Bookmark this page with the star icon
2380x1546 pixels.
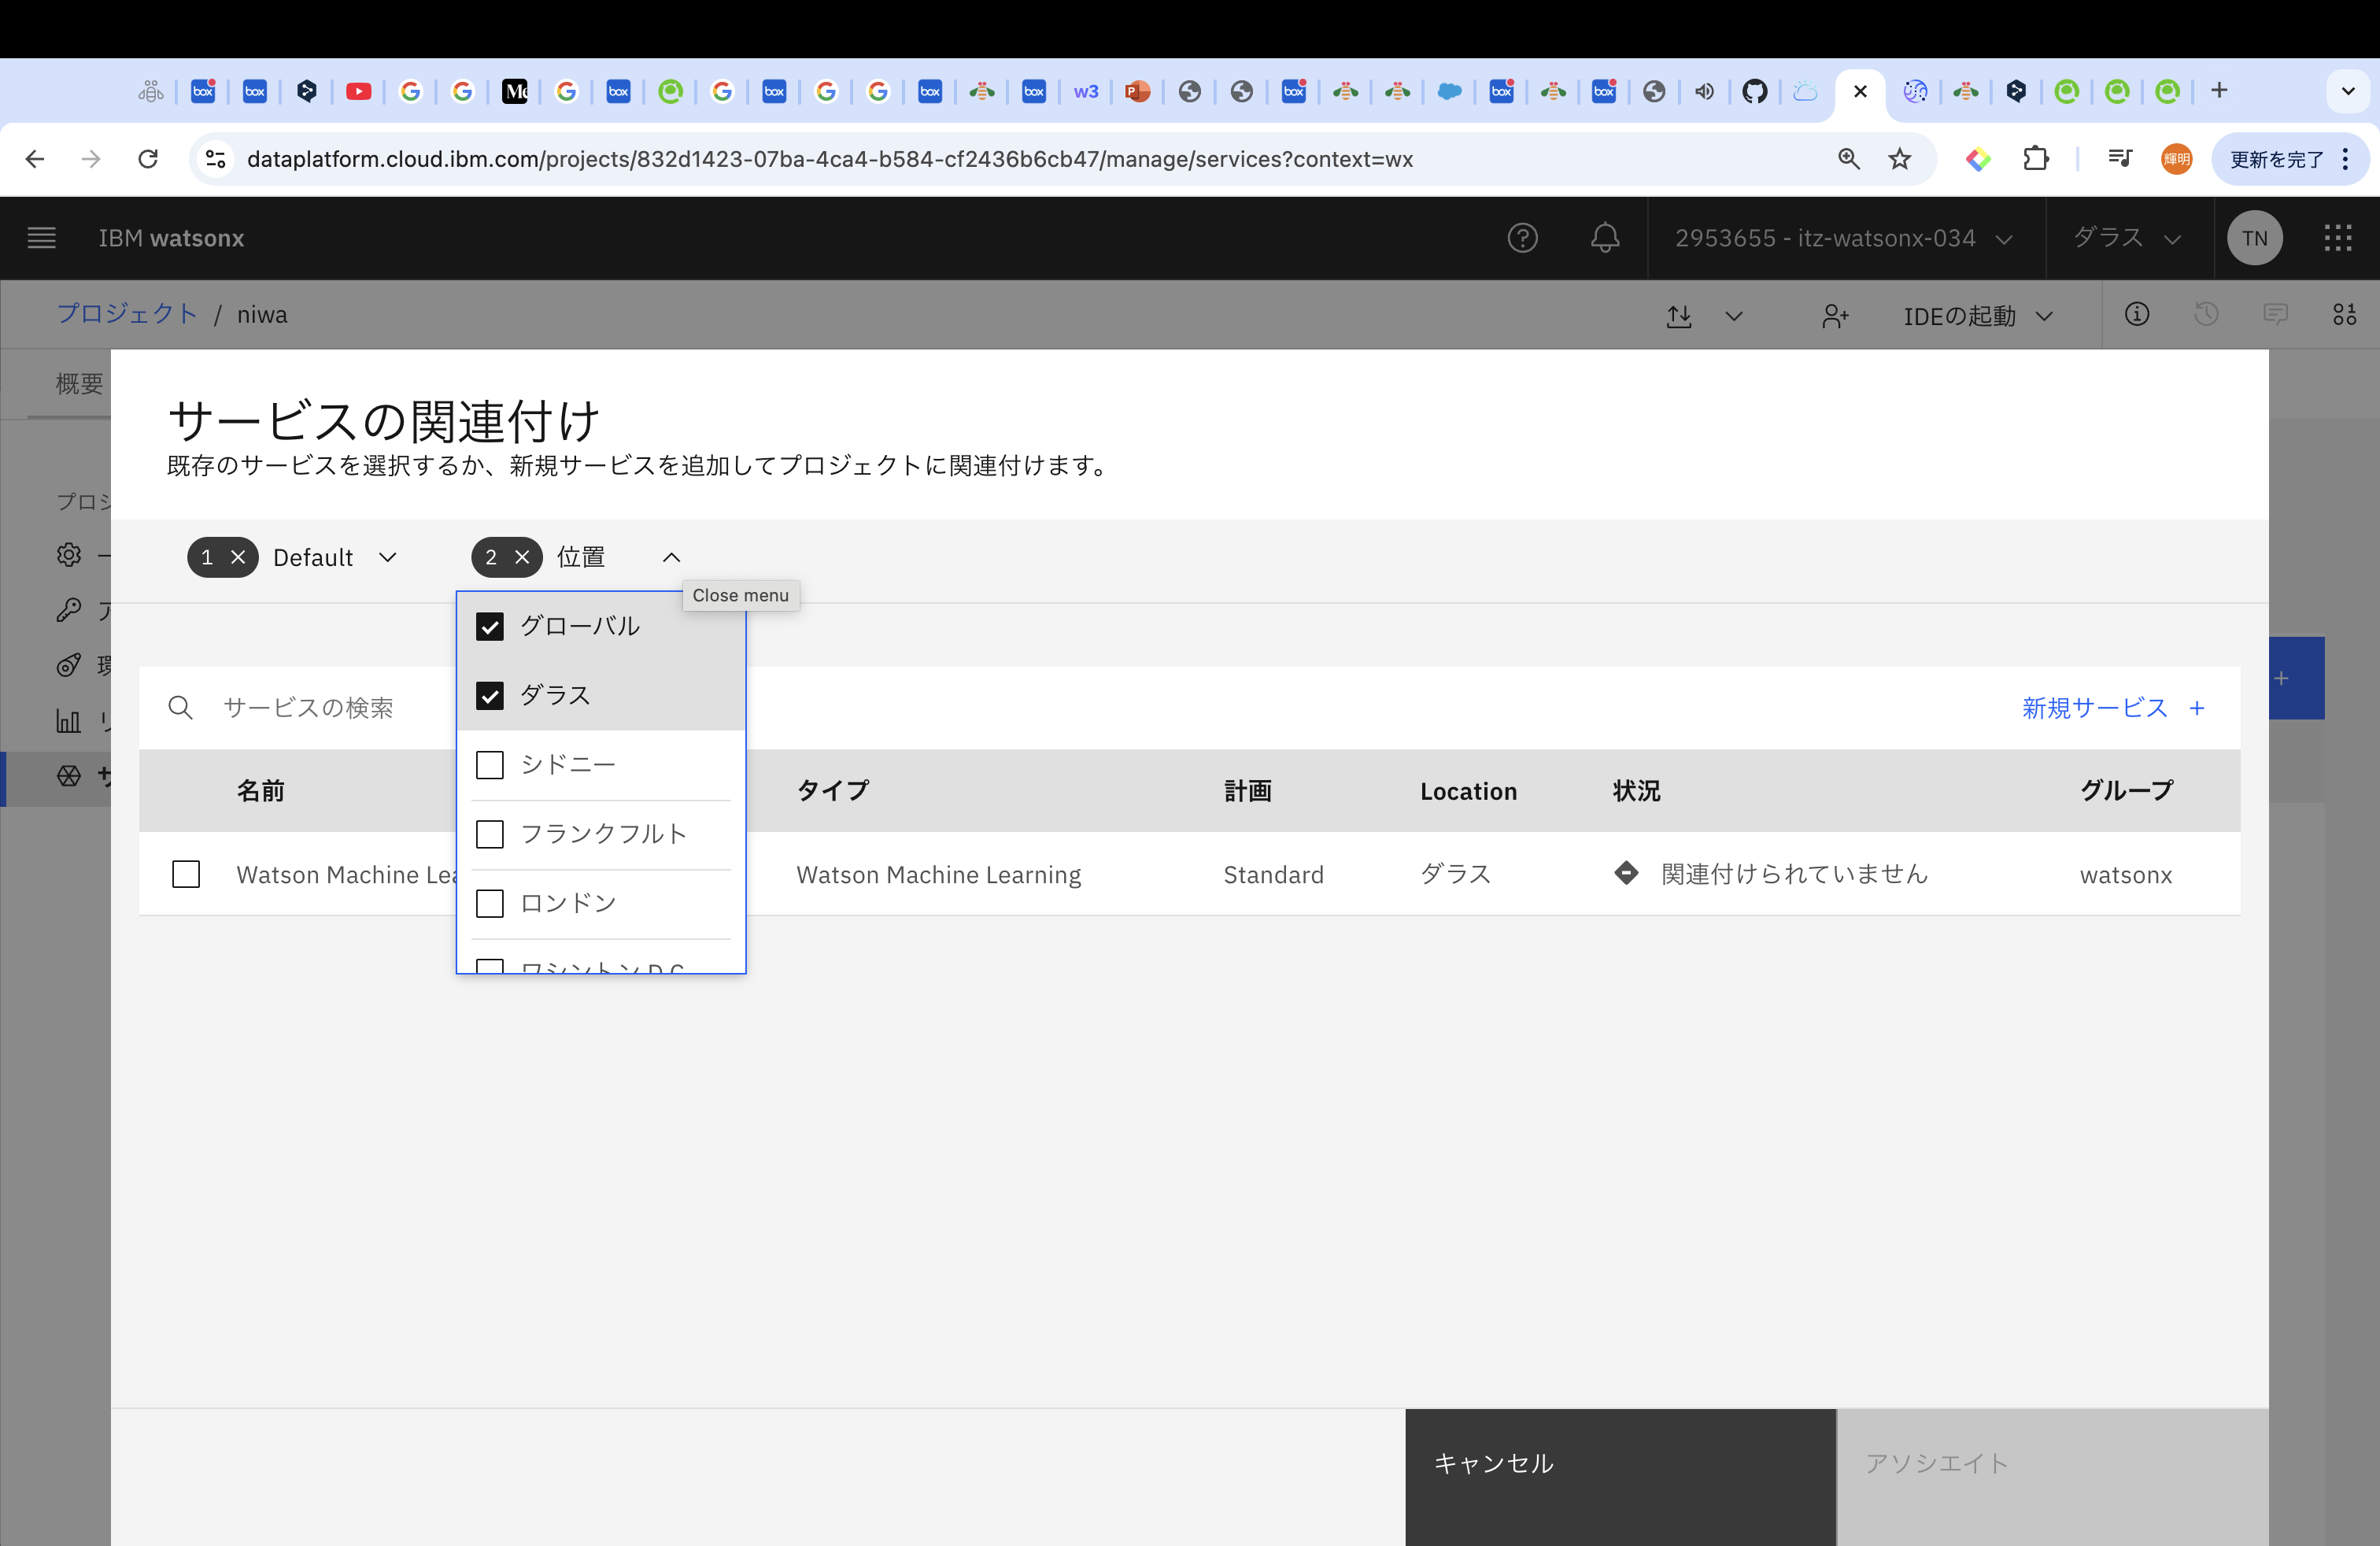click(1899, 159)
